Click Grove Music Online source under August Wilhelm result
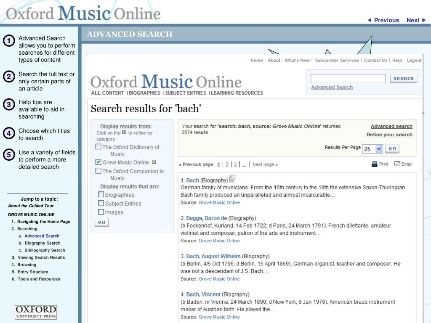Viewport: 431px width, 323px height. pyautogui.click(x=219, y=279)
